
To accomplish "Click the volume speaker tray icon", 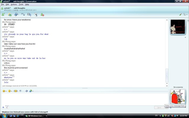I will [x=177, y=116].
